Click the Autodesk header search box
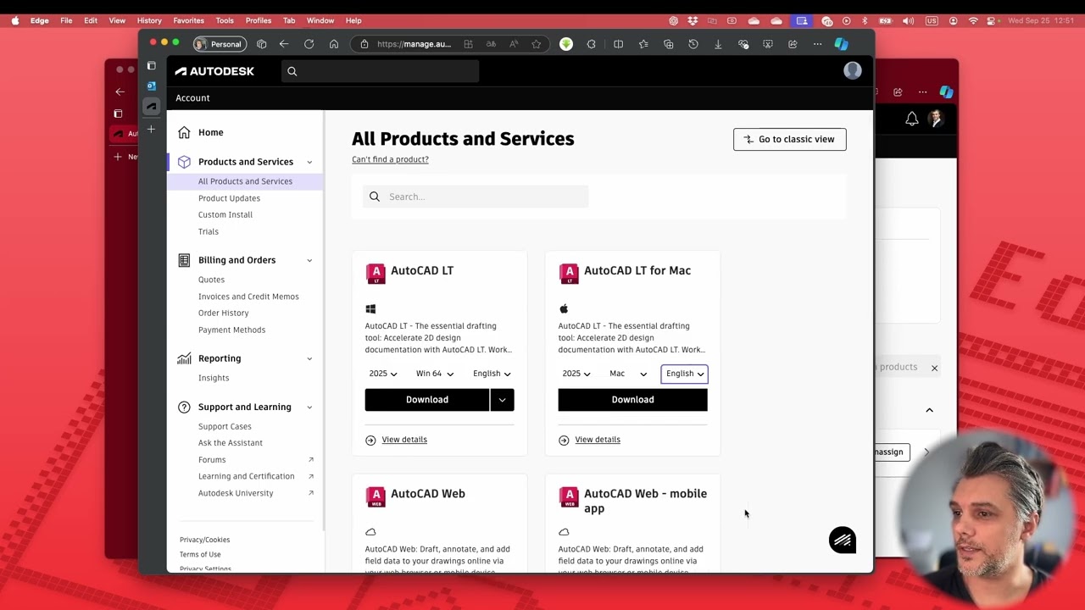This screenshot has width=1085, height=610. pos(380,71)
